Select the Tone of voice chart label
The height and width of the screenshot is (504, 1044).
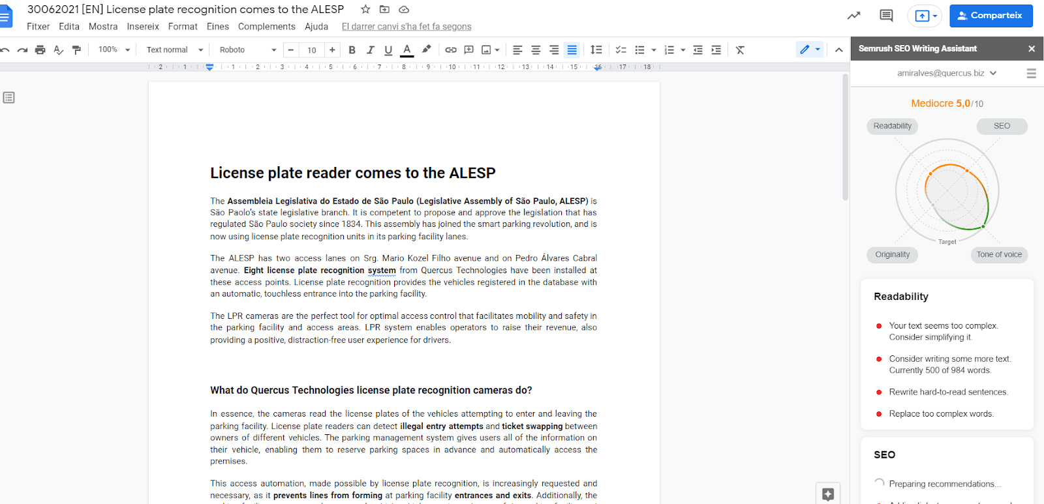click(x=999, y=254)
